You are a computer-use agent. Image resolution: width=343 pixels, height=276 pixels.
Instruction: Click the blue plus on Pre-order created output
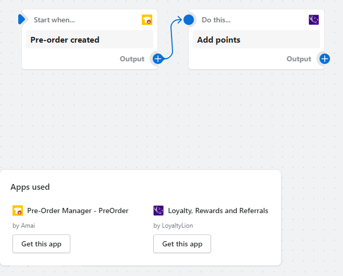click(x=157, y=59)
